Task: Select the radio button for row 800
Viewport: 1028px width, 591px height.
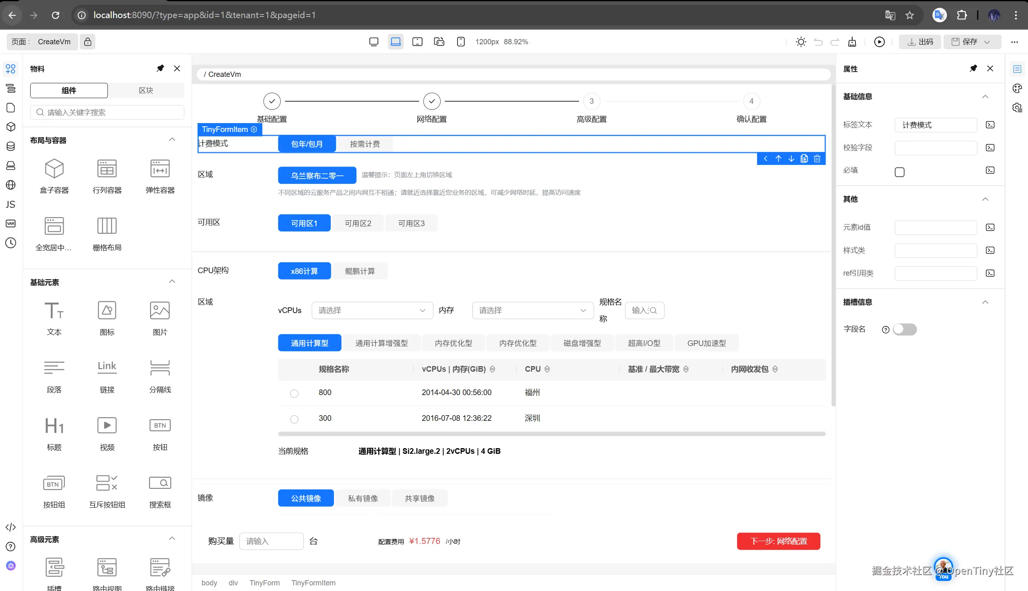Action: pyautogui.click(x=294, y=393)
